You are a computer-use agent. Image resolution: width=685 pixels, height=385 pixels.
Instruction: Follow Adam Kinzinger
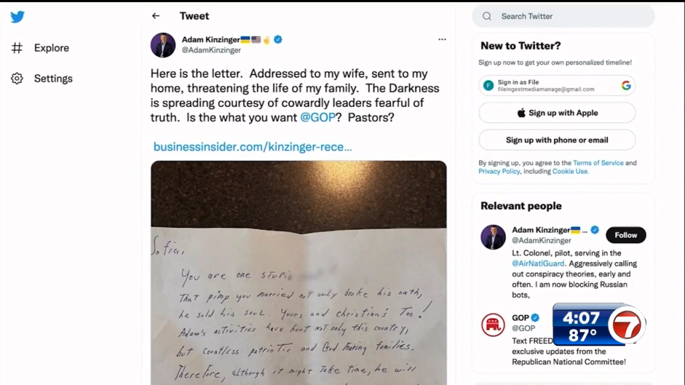(x=625, y=235)
